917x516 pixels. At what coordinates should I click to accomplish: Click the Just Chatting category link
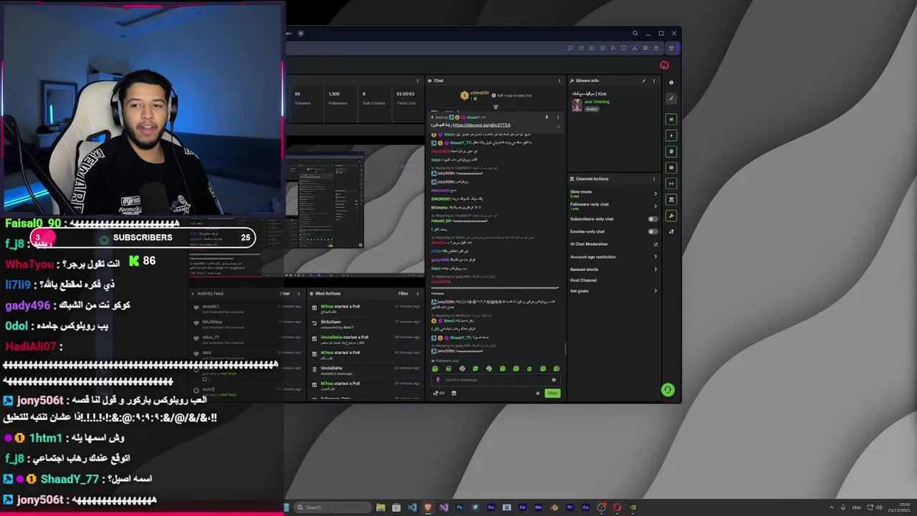(x=597, y=102)
